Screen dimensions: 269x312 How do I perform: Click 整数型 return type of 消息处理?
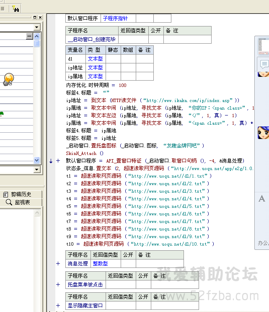[x=106, y=264]
